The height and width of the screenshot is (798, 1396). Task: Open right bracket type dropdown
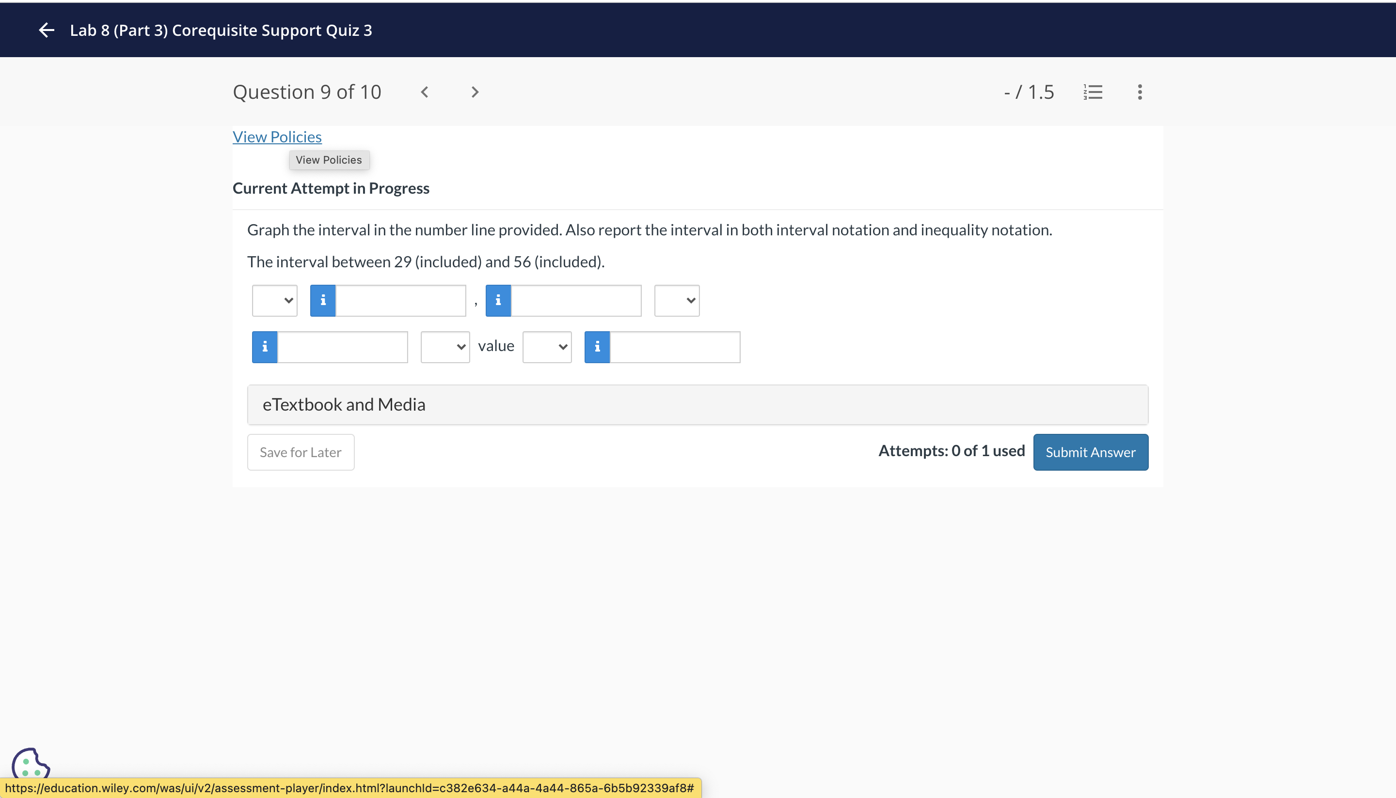click(x=677, y=300)
